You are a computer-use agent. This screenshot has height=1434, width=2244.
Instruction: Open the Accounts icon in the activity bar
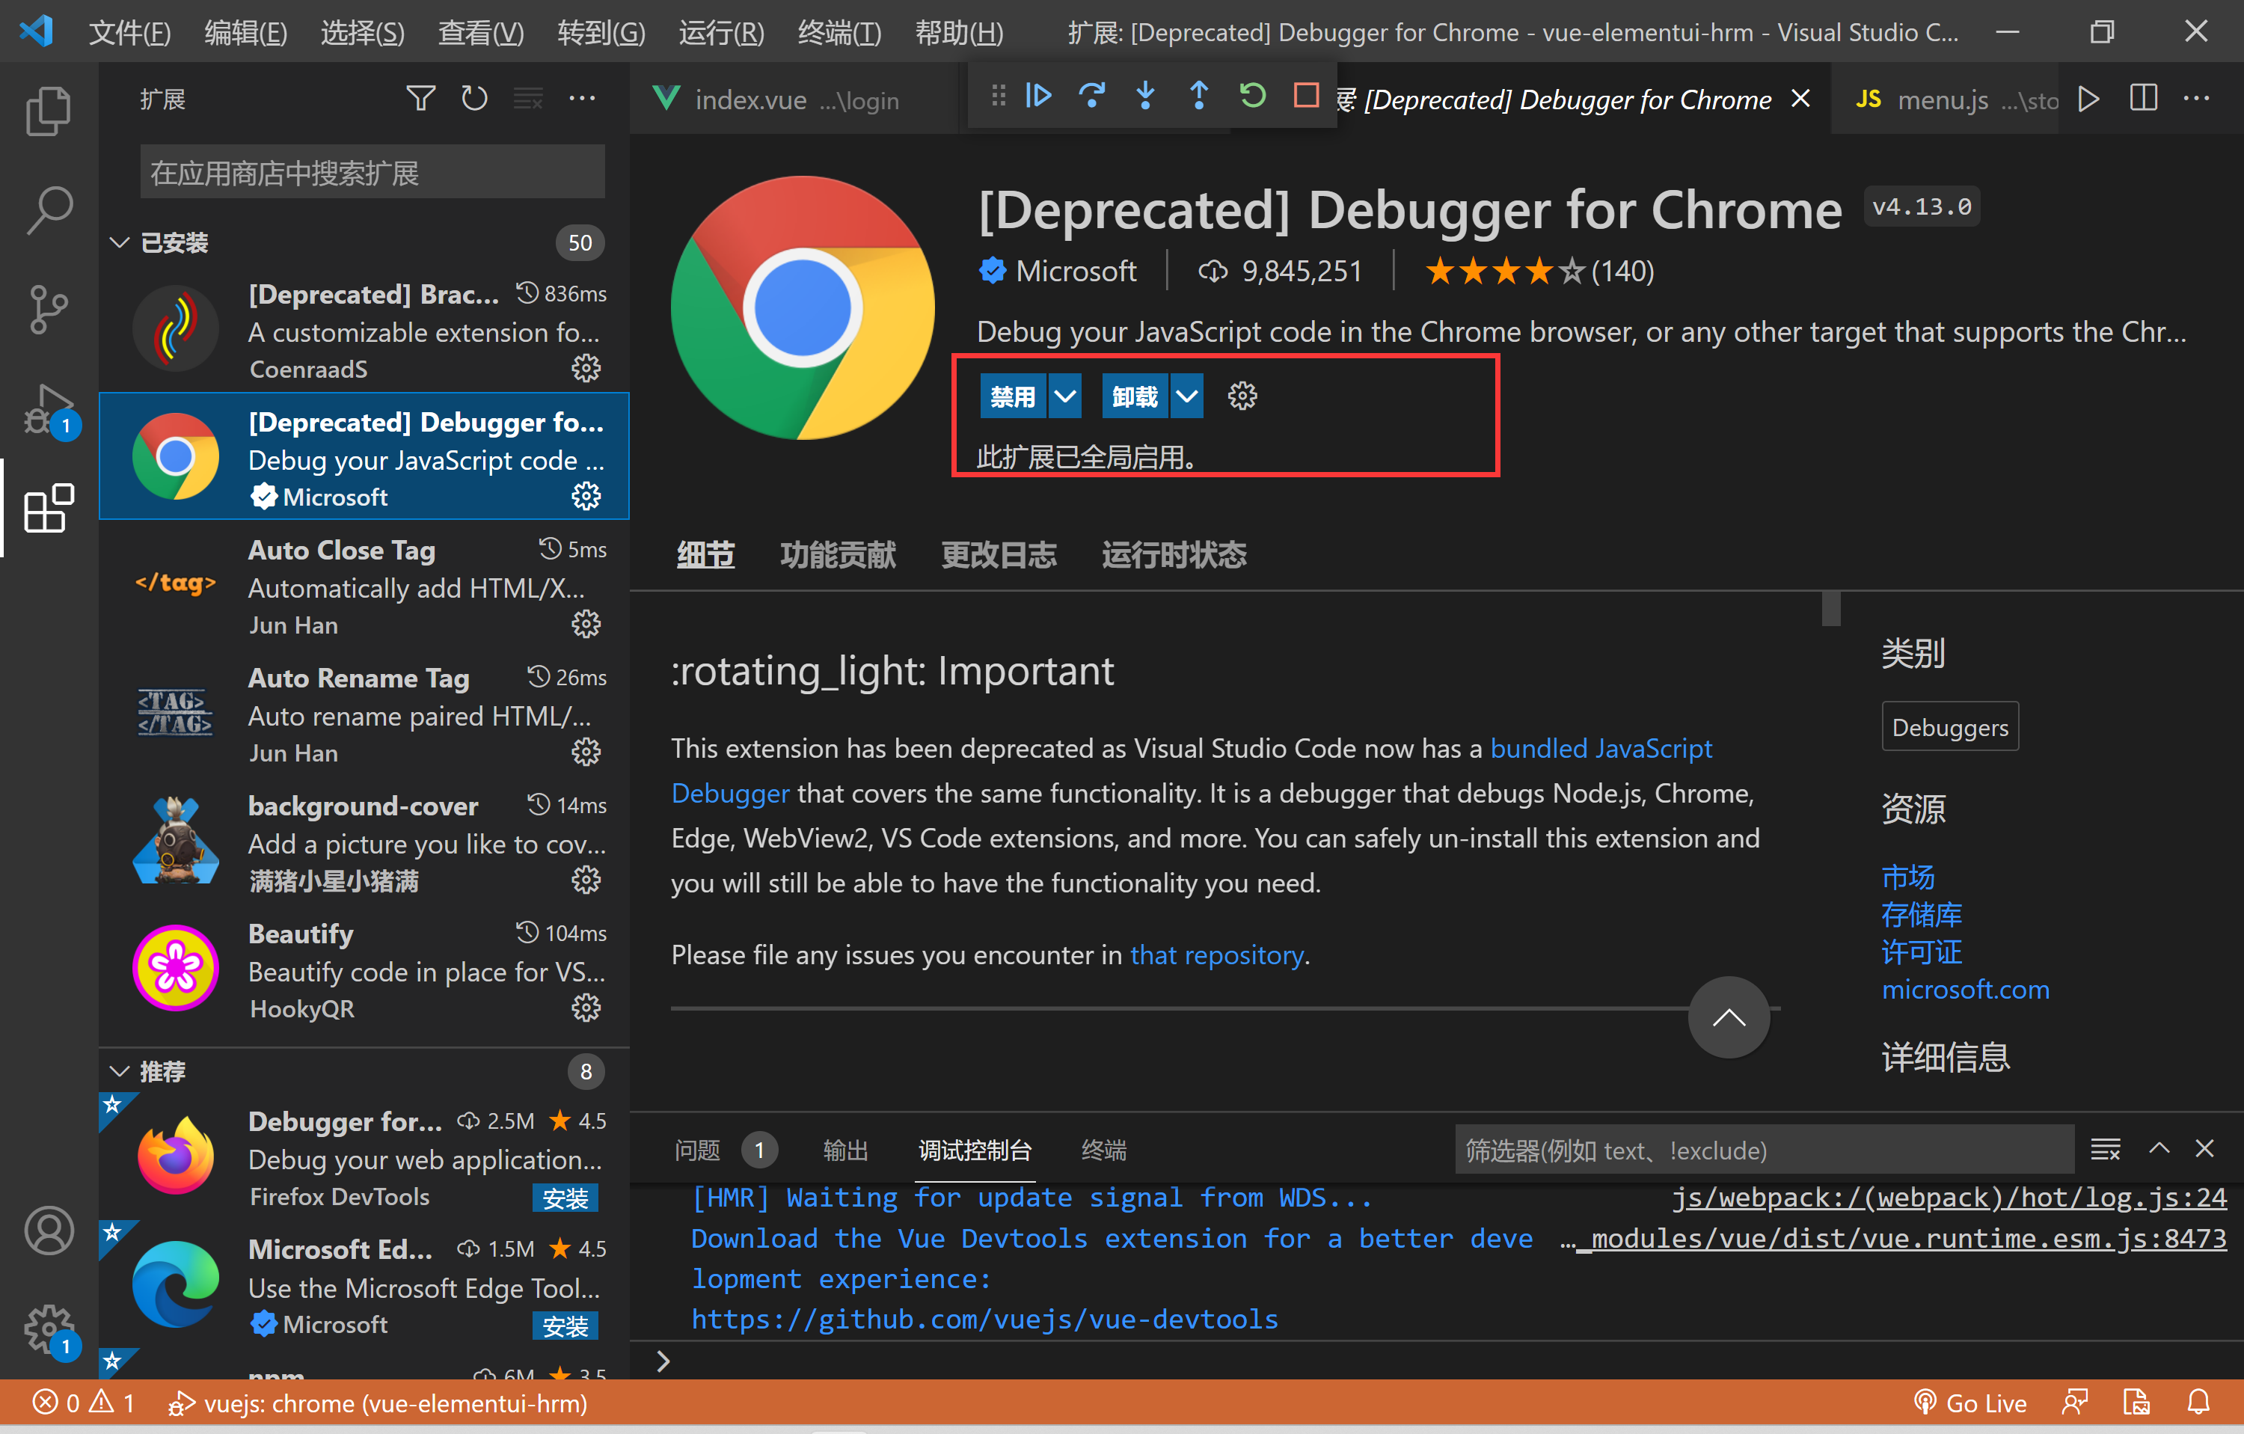point(49,1230)
